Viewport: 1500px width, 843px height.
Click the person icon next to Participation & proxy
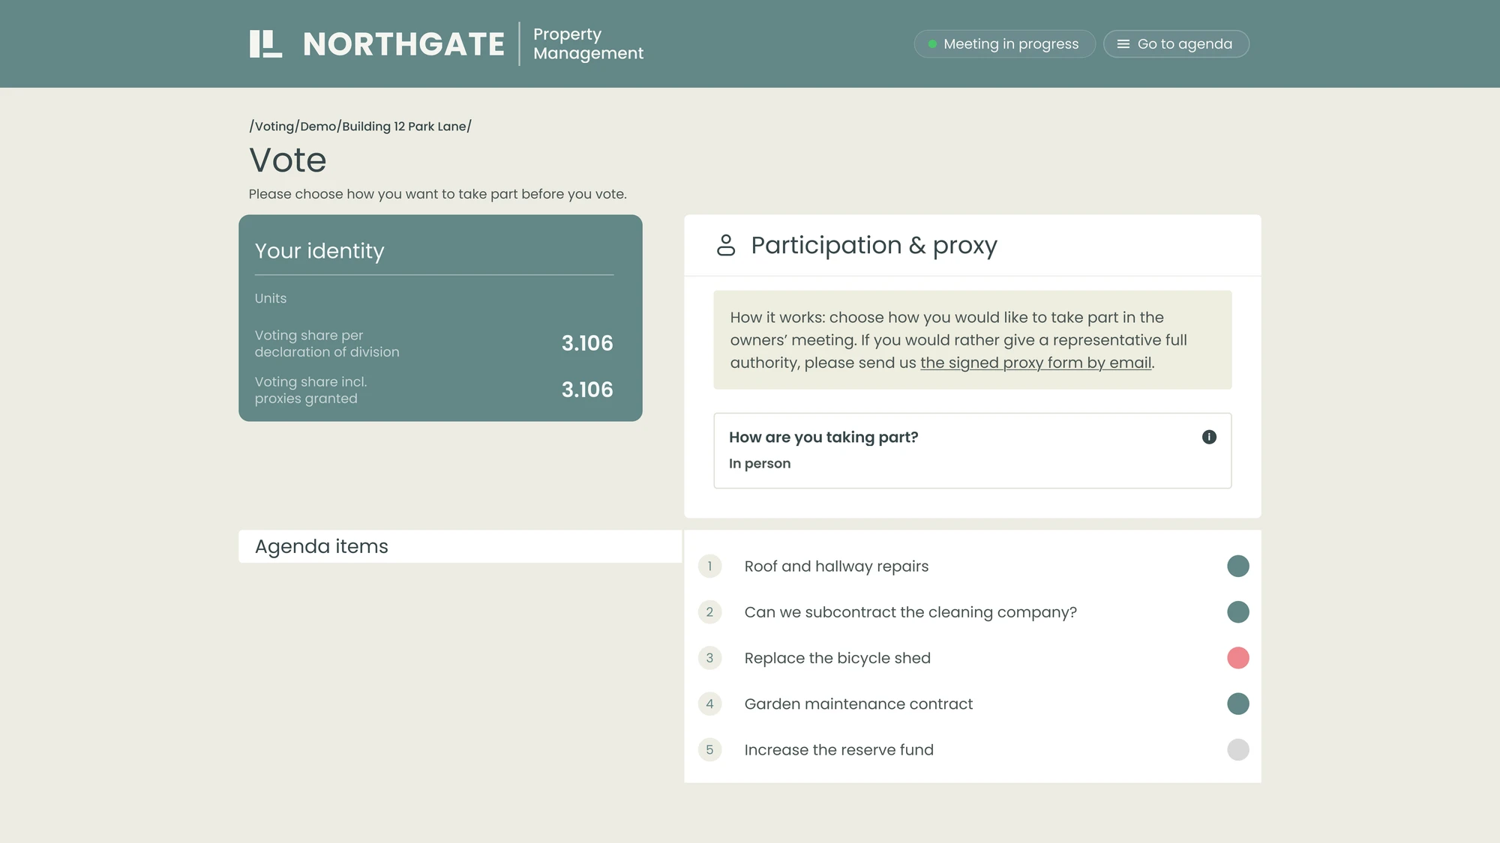(x=726, y=245)
